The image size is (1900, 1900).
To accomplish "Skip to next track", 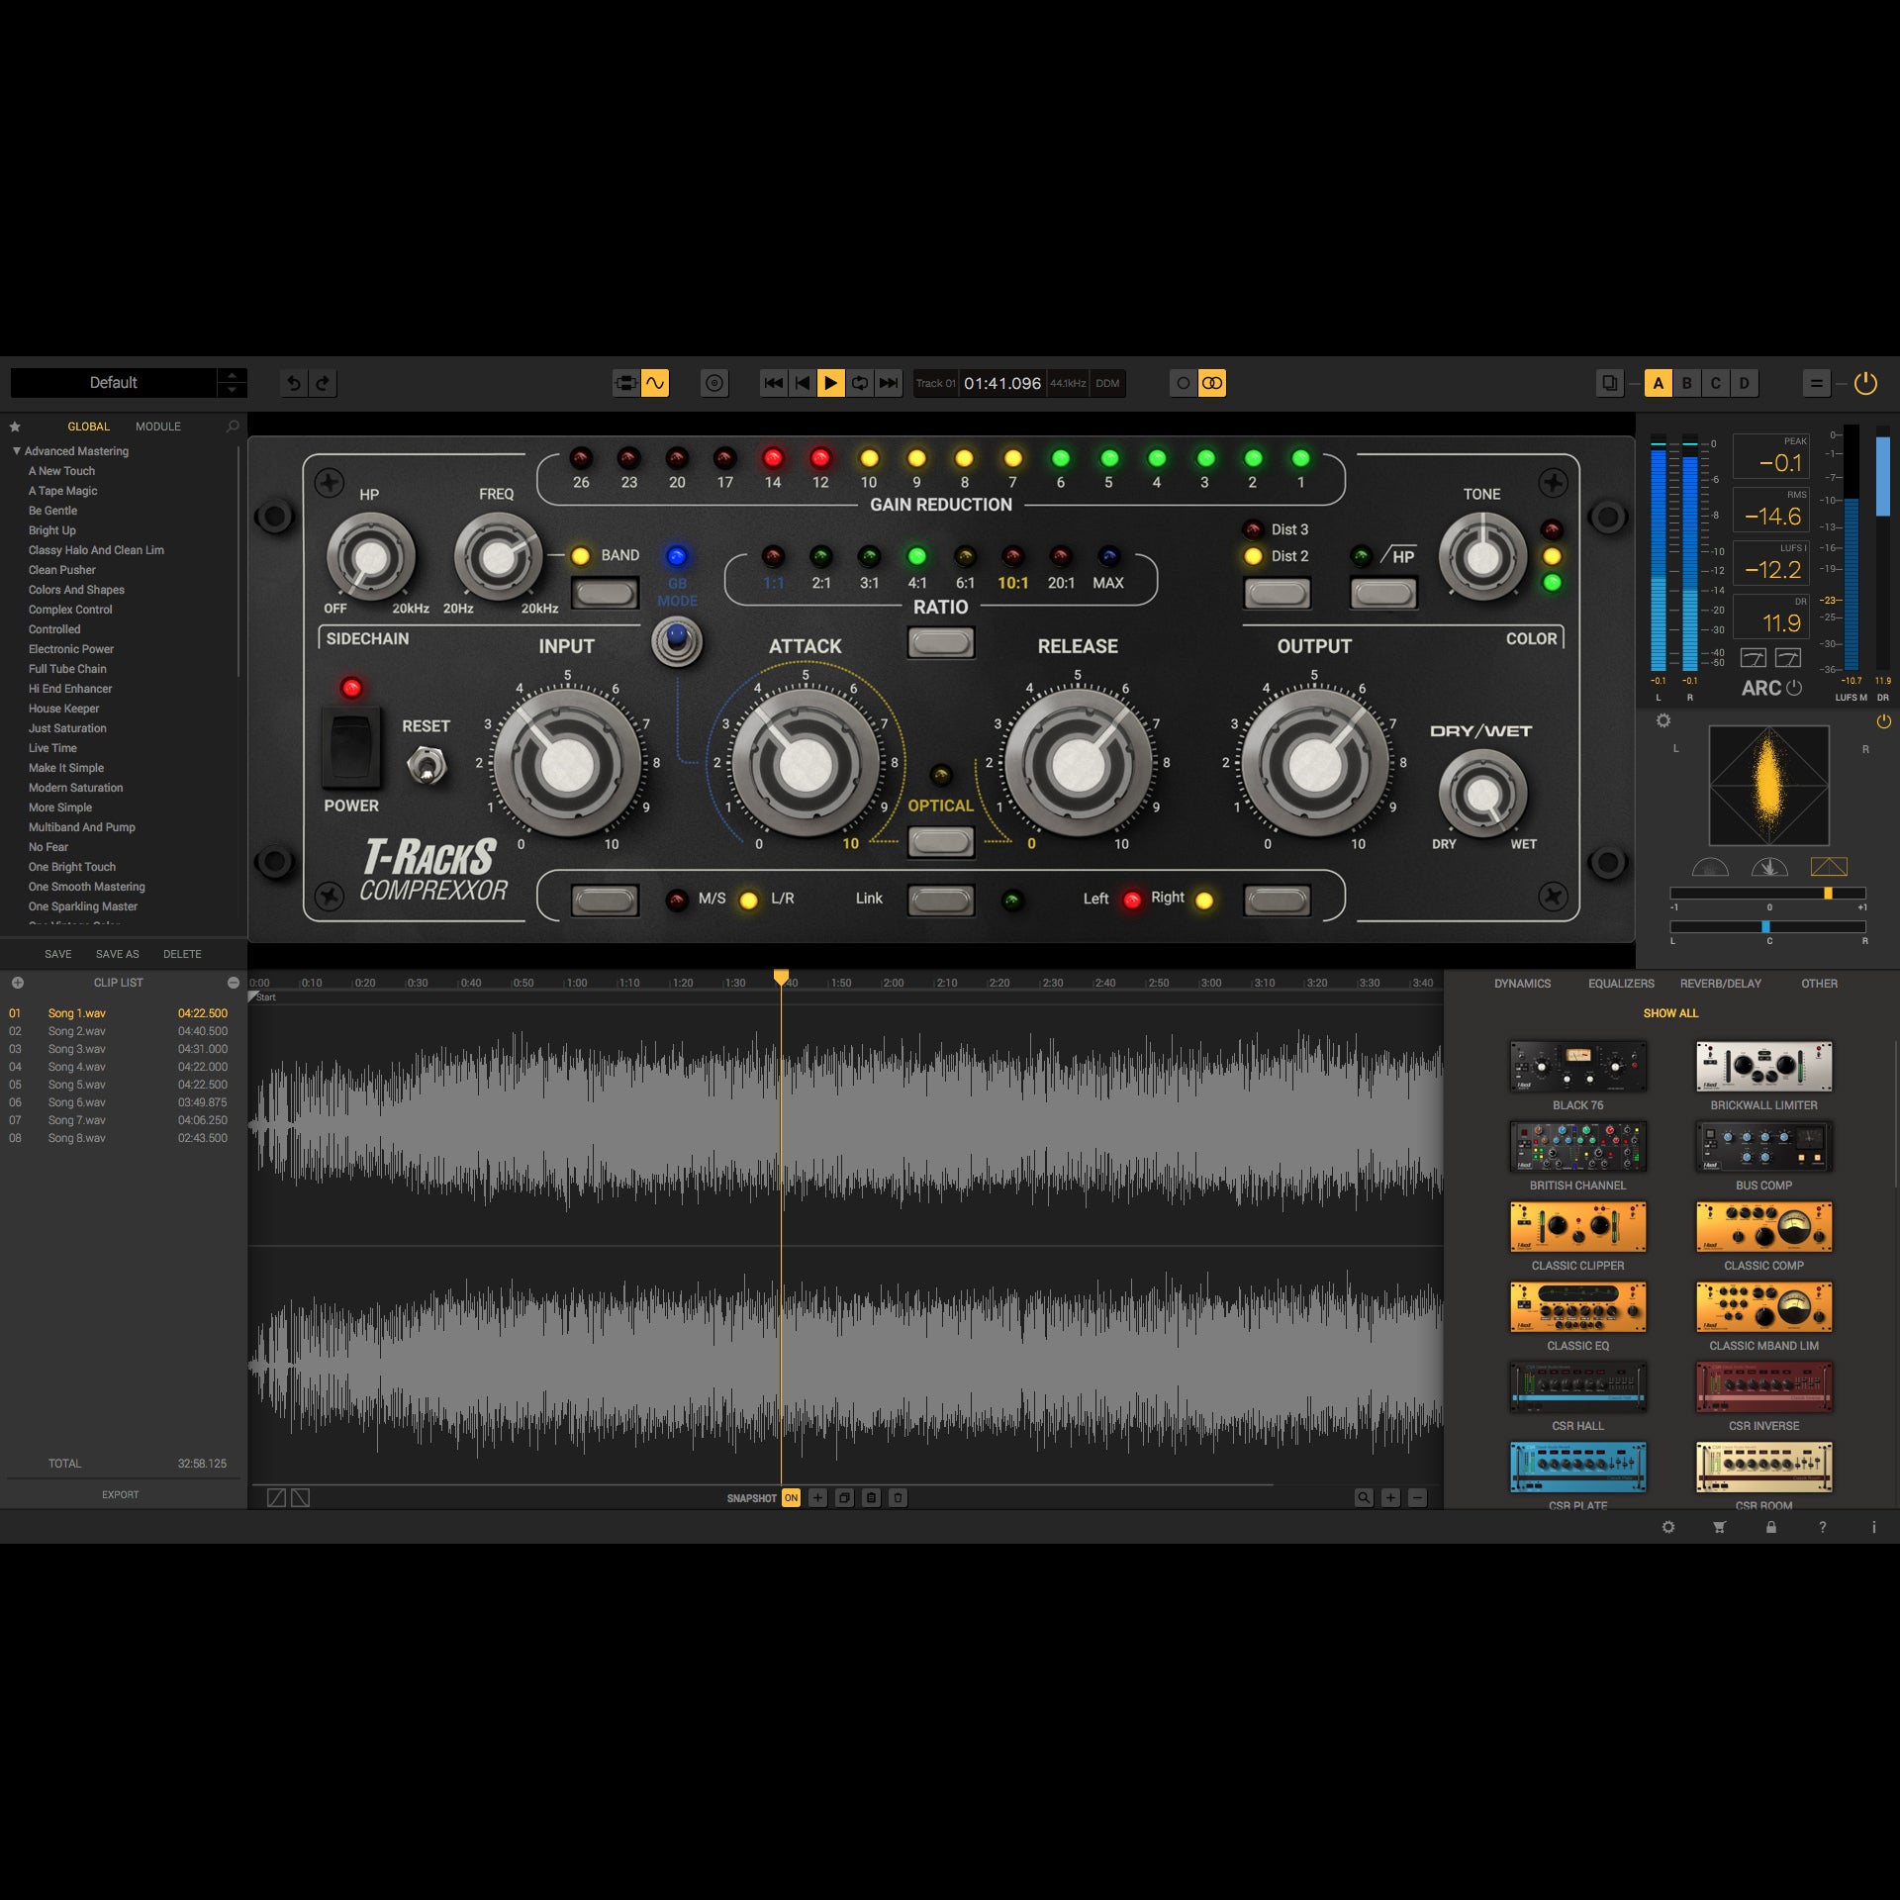I will 889,383.
